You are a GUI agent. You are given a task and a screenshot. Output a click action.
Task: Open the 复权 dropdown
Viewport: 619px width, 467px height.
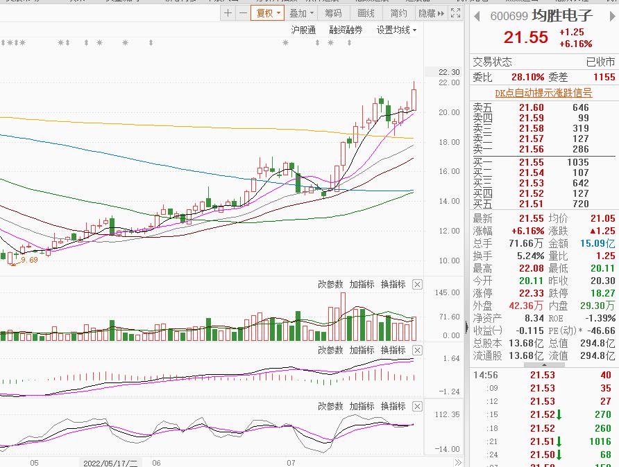pos(267,13)
